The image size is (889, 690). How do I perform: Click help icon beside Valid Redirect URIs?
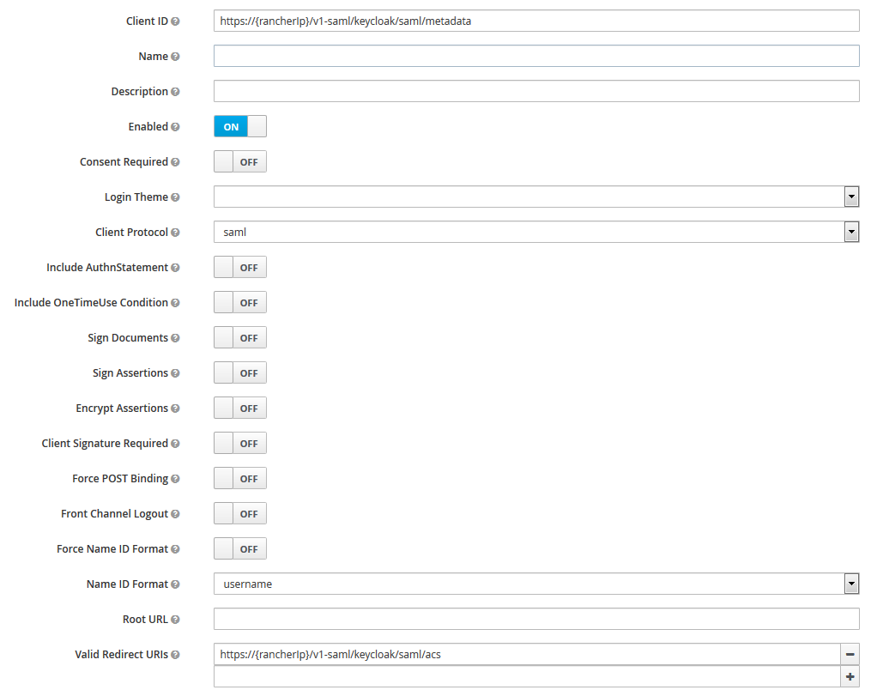[175, 655]
